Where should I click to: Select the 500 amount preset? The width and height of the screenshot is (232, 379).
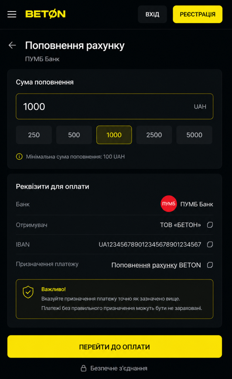click(74, 135)
